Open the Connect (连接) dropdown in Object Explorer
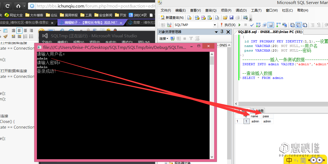Viewport: 328px width, 164px height. (x=164, y=39)
